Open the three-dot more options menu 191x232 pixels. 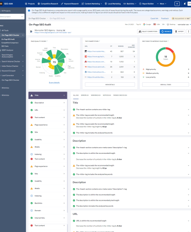189,31
